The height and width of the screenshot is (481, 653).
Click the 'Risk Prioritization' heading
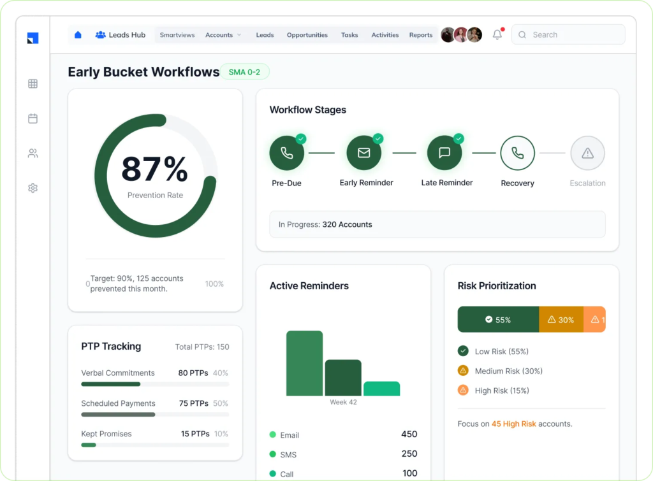click(x=497, y=286)
